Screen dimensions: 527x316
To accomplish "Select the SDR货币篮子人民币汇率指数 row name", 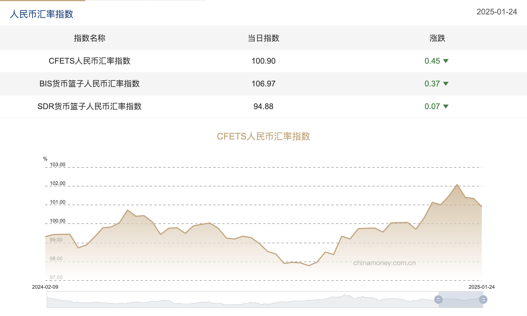I will 89,106.
